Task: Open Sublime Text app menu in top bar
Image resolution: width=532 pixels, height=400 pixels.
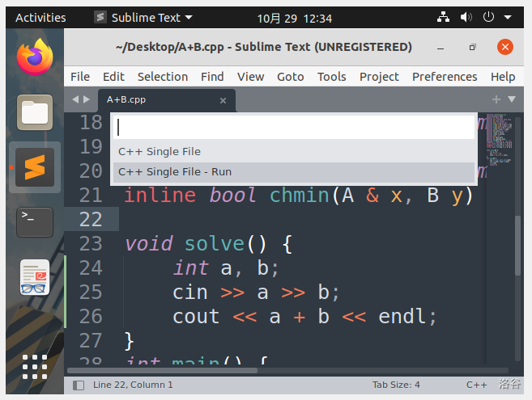Action: pos(143,17)
